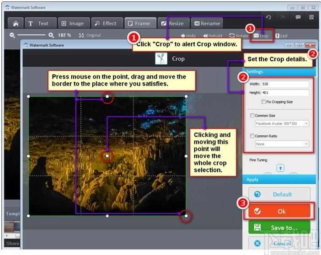Click the register note icon at top right

point(311,17)
